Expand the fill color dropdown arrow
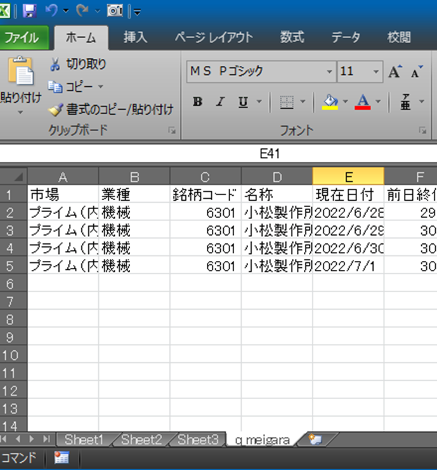This screenshot has width=437, height=470. pyautogui.click(x=346, y=101)
